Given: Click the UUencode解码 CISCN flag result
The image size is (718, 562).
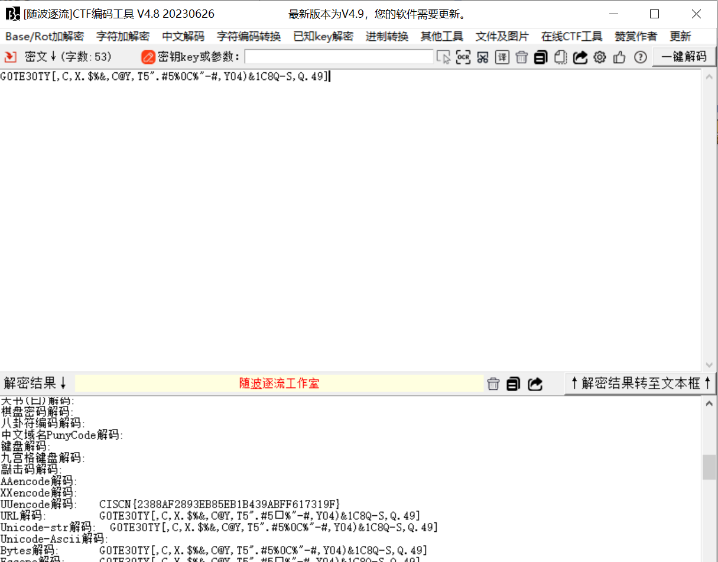Looking at the screenshot, I should pos(220,504).
